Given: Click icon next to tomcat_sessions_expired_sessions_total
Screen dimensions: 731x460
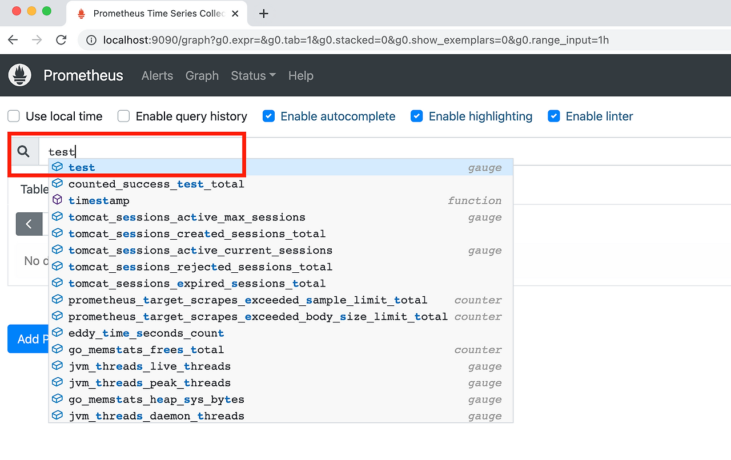Looking at the screenshot, I should point(57,283).
